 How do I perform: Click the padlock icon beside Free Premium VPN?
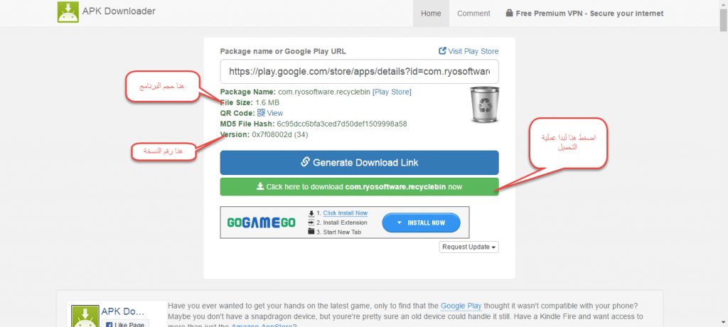[x=509, y=13]
